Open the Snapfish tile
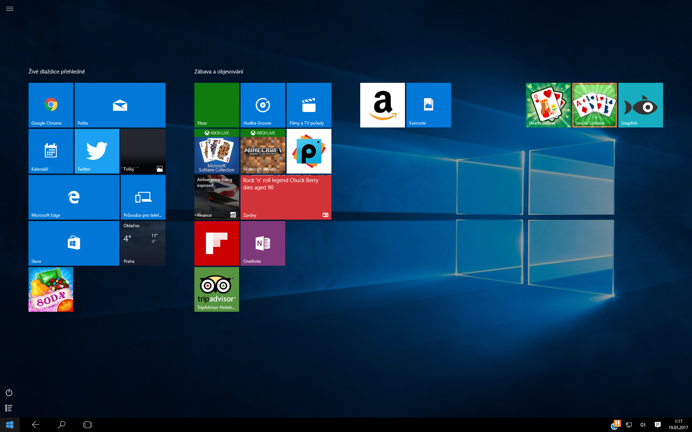This screenshot has width=692, height=432. click(641, 105)
